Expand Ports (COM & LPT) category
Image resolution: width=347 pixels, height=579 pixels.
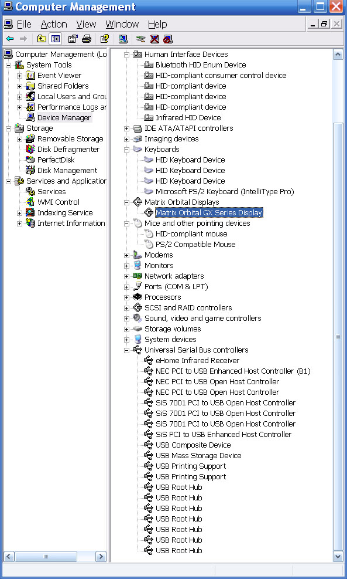pos(127,287)
